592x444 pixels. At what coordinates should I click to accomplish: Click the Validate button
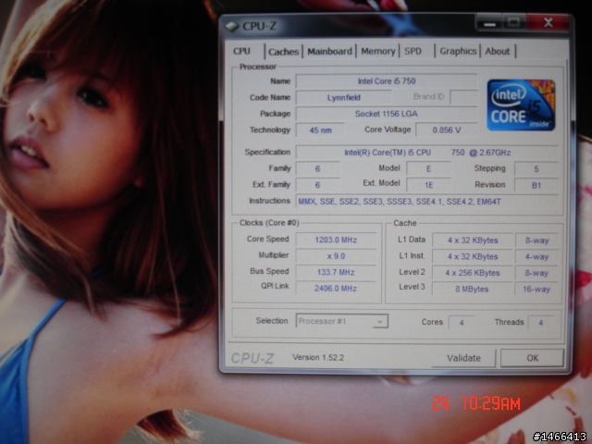tap(463, 358)
